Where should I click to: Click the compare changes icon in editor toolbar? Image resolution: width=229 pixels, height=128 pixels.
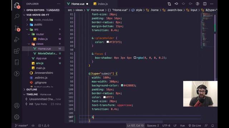click(169, 4)
